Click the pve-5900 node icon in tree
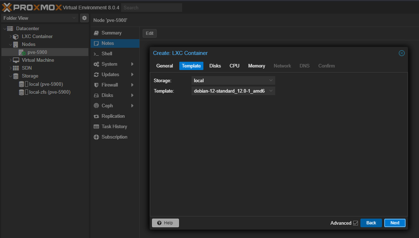 (22, 52)
